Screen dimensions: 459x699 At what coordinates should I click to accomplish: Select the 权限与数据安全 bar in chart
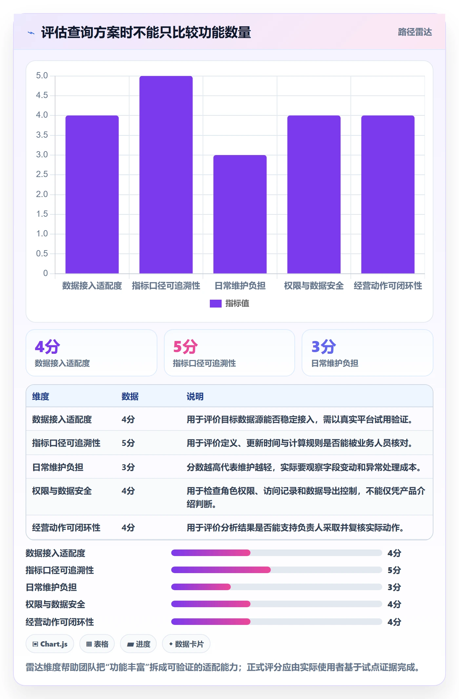(x=314, y=194)
